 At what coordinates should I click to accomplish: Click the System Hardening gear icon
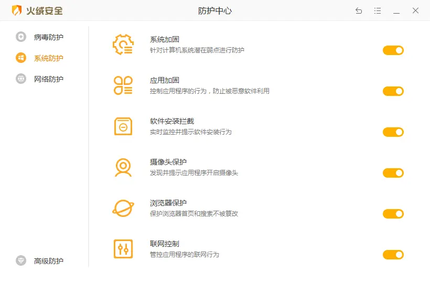(x=123, y=45)
